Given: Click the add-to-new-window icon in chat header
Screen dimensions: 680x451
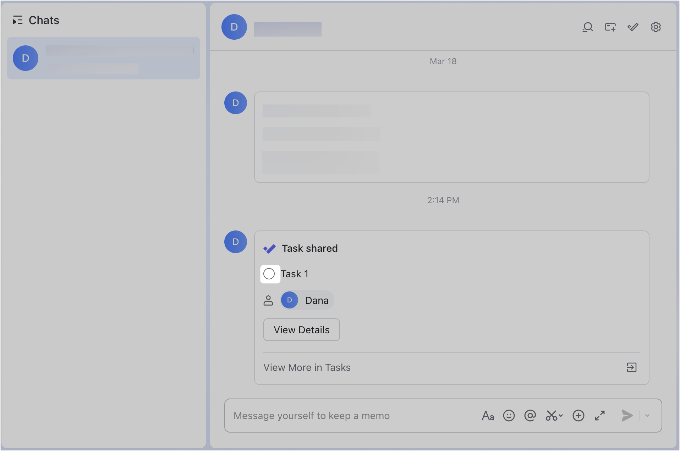Looking at the screenshot, I should (610, 27).
